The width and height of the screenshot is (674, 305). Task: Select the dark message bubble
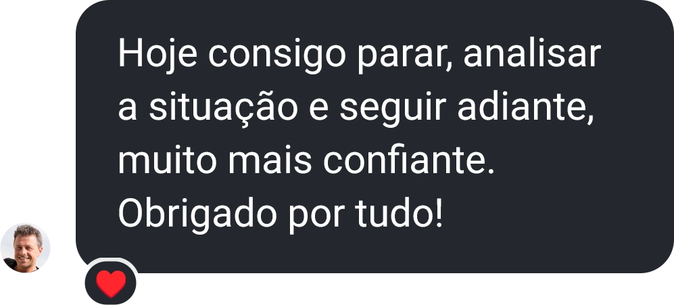point(375,137)
